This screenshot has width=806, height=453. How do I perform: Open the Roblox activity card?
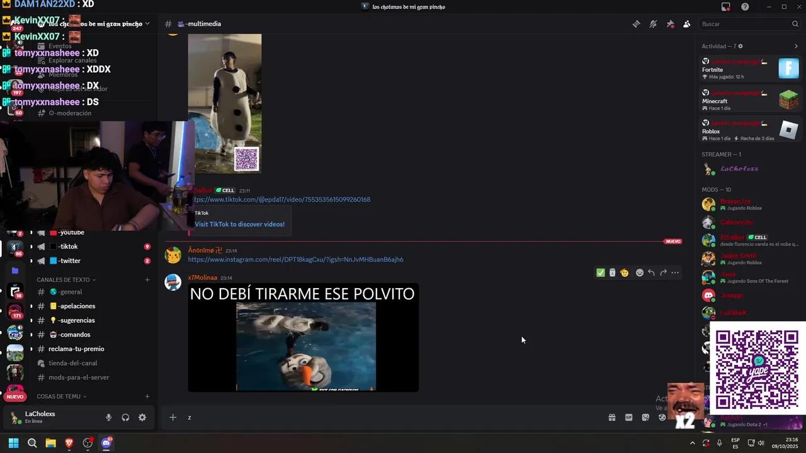tap(750, 130)
